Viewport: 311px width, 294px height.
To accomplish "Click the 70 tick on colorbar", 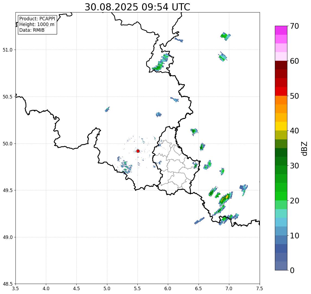I will (294, 26).
